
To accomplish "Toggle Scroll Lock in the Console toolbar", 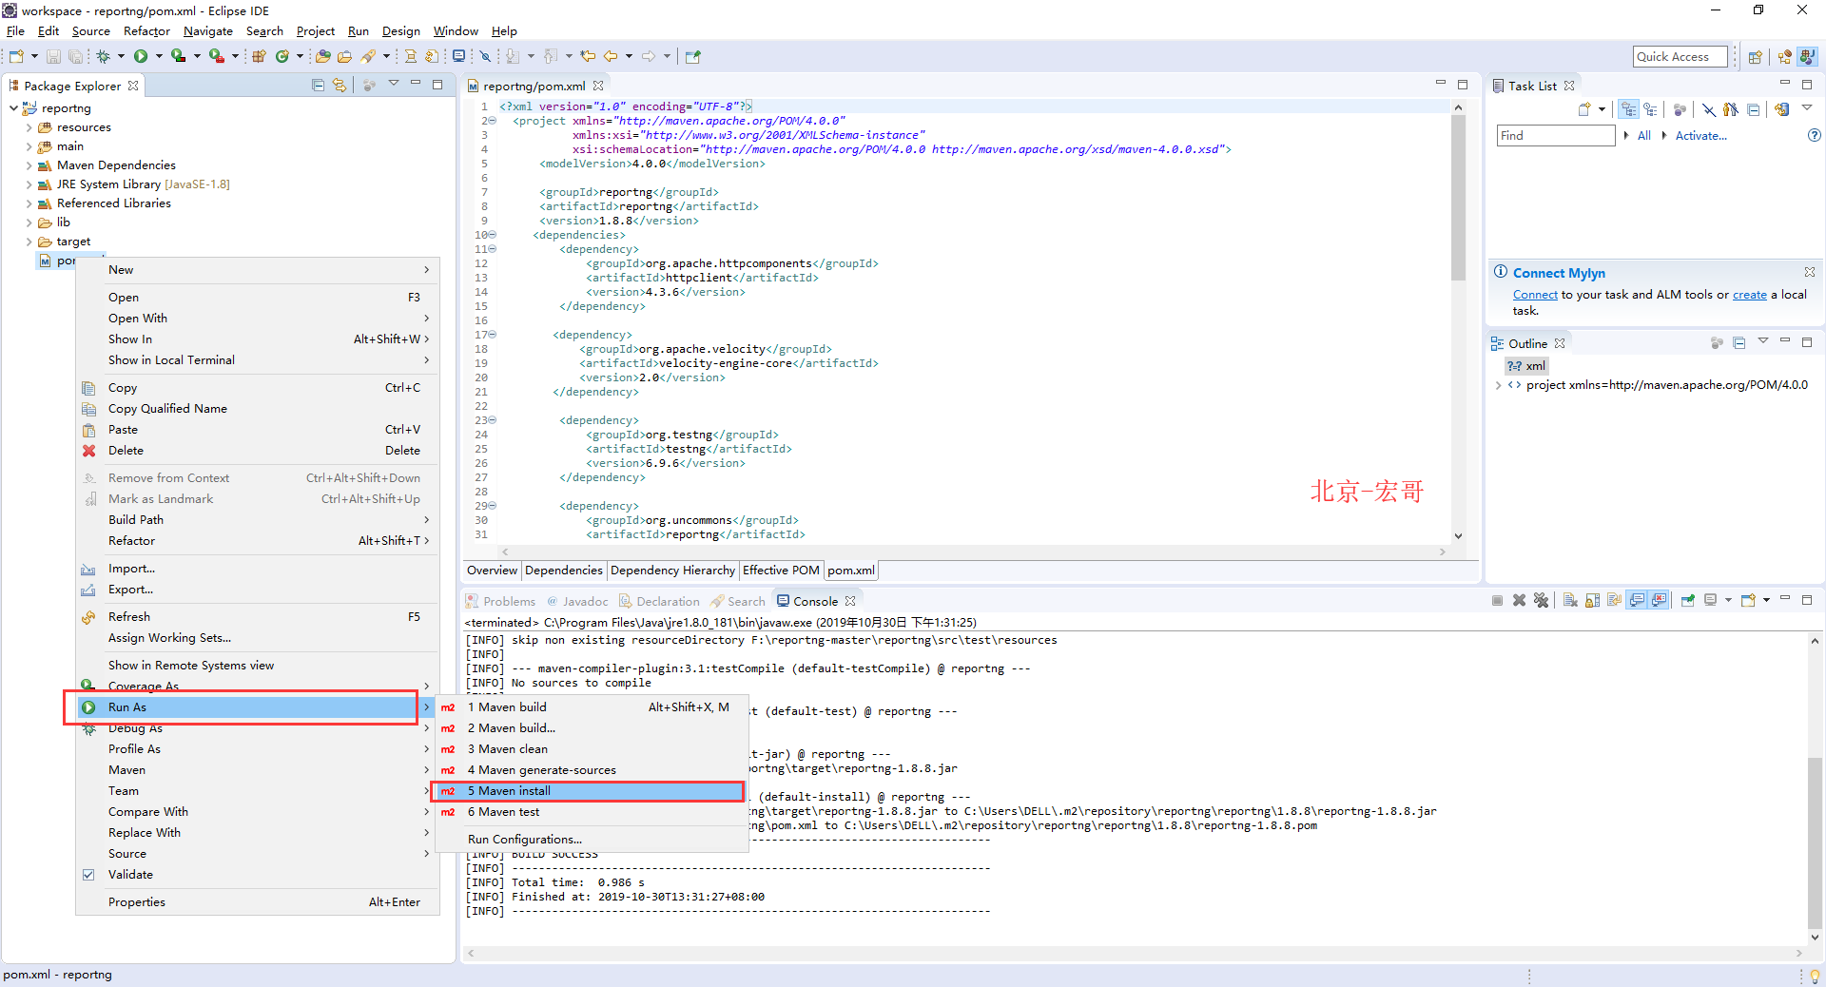I will coord(1592,600).
